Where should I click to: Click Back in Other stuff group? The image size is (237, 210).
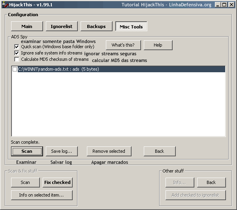tap(211, 182)
